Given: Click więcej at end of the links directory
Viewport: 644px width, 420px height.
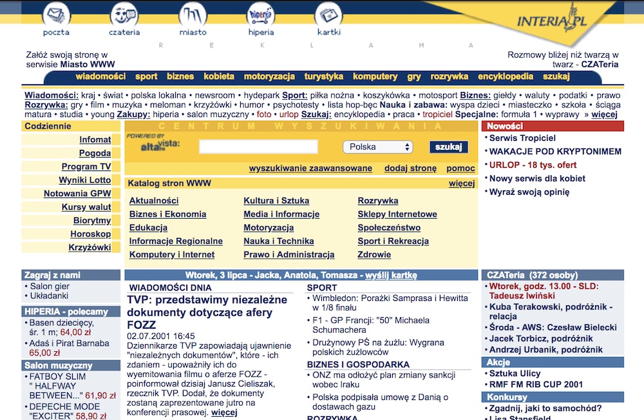Looking at the screenshot, I should [x=604, y=114].
